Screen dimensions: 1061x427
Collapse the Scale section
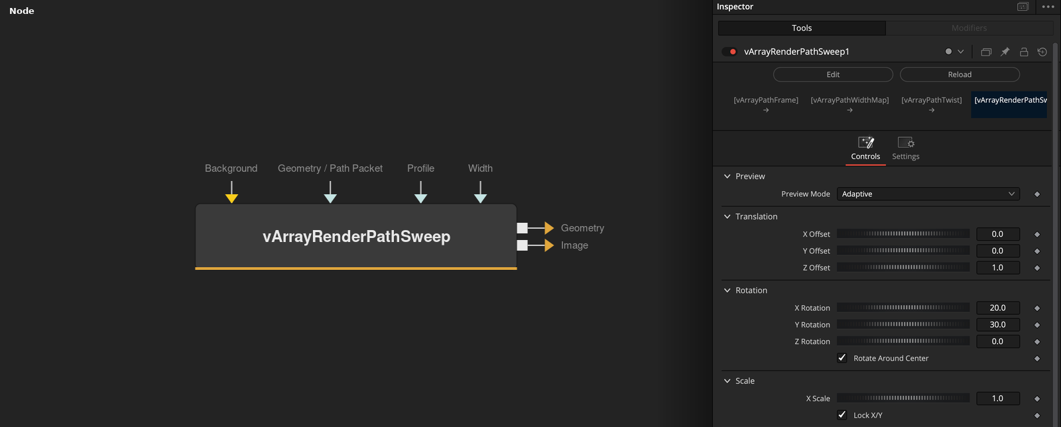(x=727, y=381)
